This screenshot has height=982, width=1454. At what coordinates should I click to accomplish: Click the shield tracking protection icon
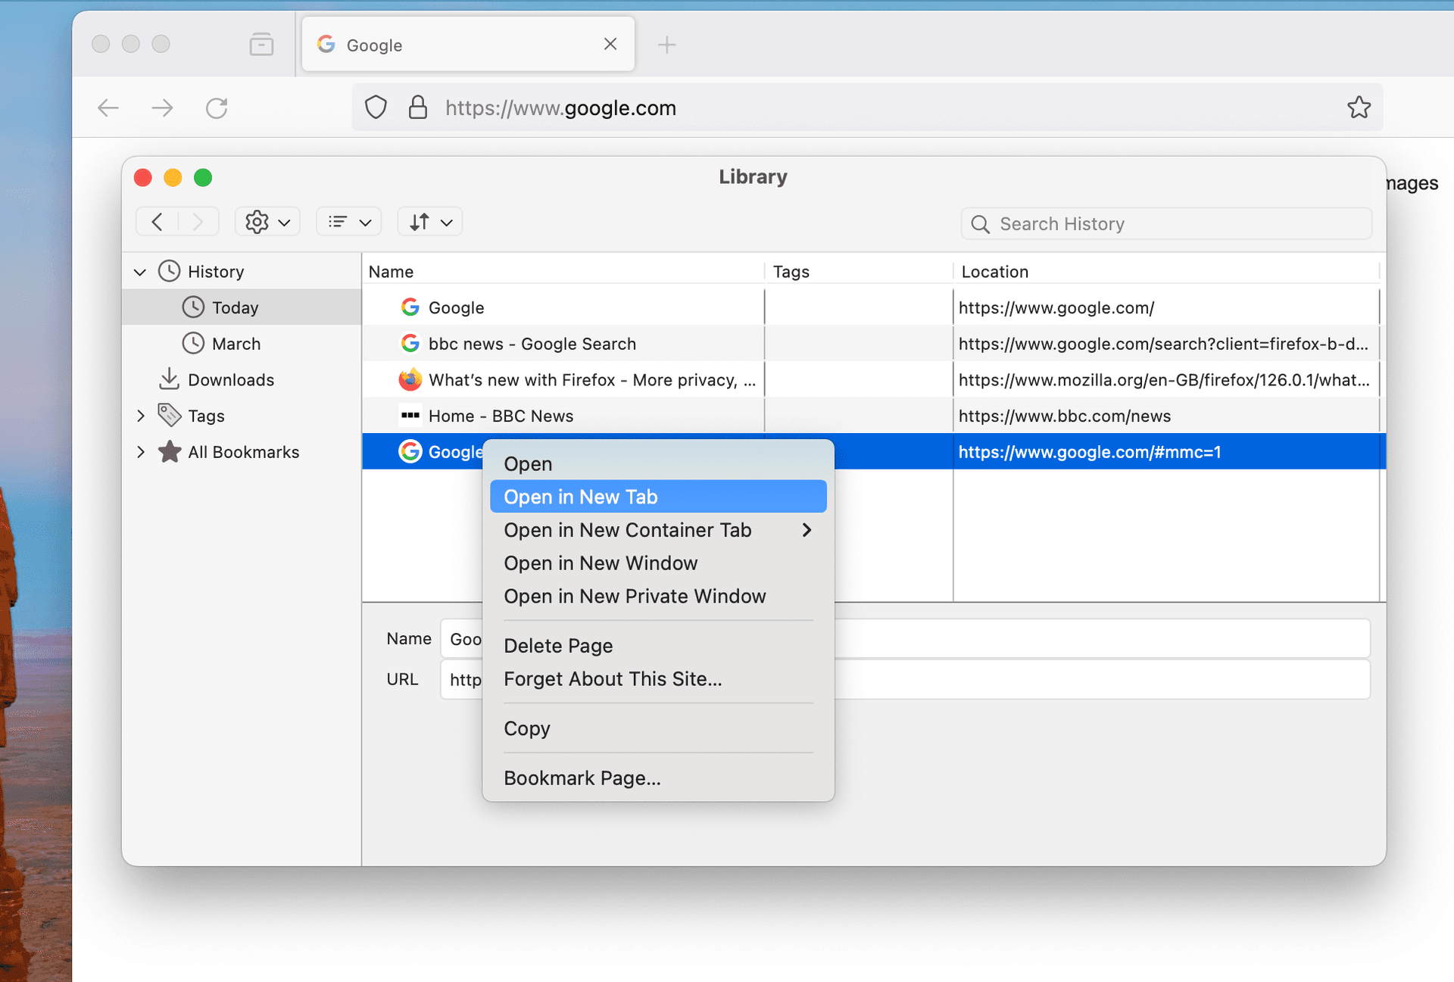[x=376, y=107]
